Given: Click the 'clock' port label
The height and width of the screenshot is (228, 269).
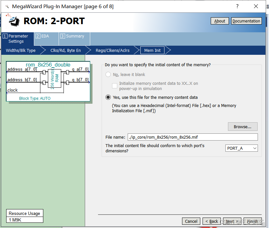Looking at the screenshot, I should tap(12, 90).
